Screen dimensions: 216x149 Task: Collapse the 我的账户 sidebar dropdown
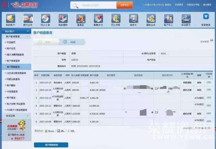[x=28, y=31]
